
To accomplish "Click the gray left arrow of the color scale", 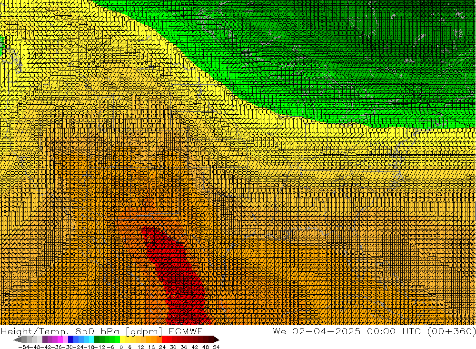I will tap(17, 339).
